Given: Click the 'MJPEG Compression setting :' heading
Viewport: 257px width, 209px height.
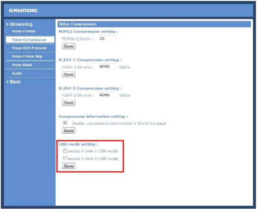Looking at the screenshot, I should [88, 31].
